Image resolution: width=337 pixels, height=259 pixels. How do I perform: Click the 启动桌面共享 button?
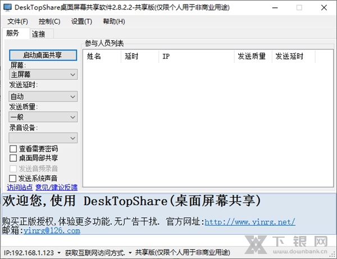[42, 55]
